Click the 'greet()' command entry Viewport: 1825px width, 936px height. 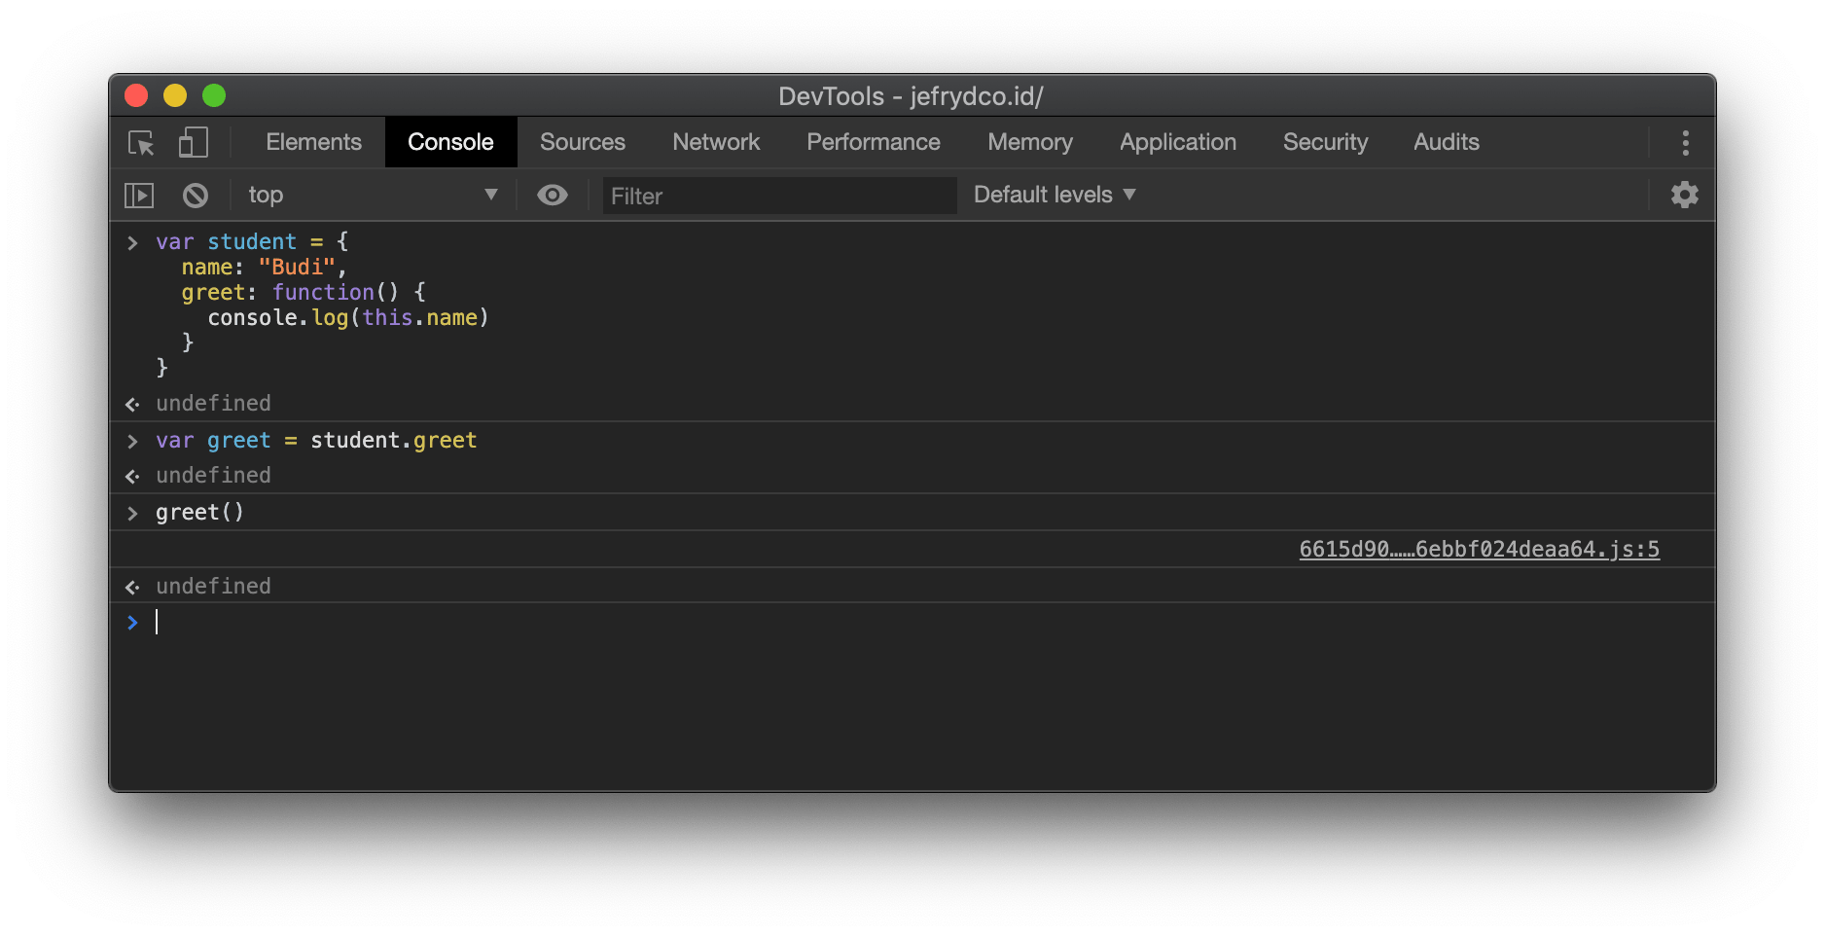point(199,513)
